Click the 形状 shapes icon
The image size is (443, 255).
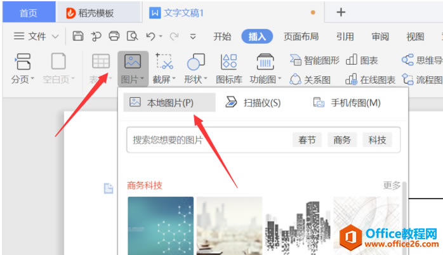coord(195,62)
